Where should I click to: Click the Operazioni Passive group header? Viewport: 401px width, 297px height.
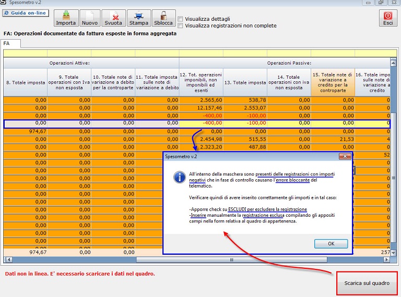pyautogui.click(x=285, y=63)
